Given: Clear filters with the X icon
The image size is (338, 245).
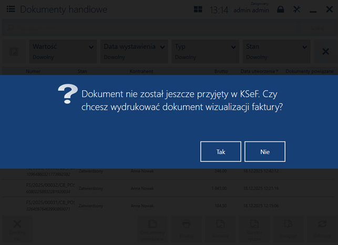Looking at the screenshot, I should 325,52.
